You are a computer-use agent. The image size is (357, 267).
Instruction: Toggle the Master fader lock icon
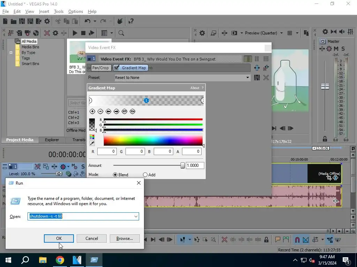(x=325, y=139)
